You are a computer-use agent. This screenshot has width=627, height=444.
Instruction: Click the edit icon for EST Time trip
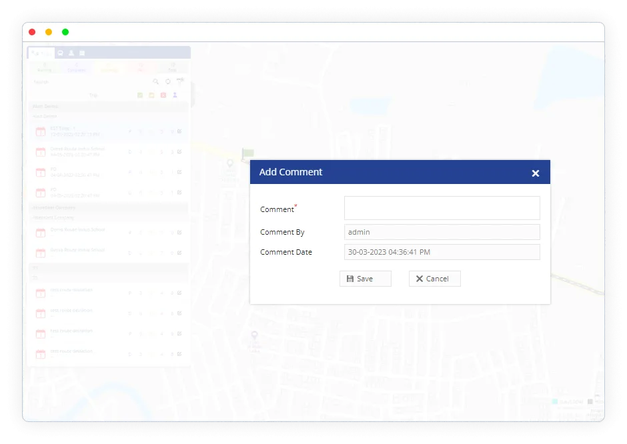click(179, 132)
